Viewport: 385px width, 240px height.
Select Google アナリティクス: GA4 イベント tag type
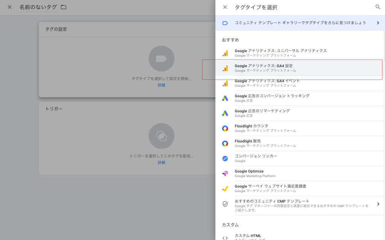(x=267, y=83)
